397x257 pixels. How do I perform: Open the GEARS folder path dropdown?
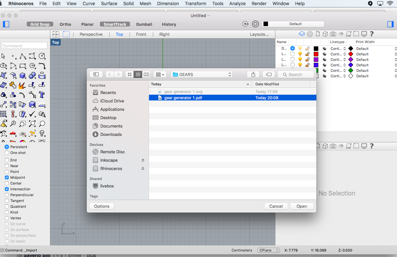202,74
